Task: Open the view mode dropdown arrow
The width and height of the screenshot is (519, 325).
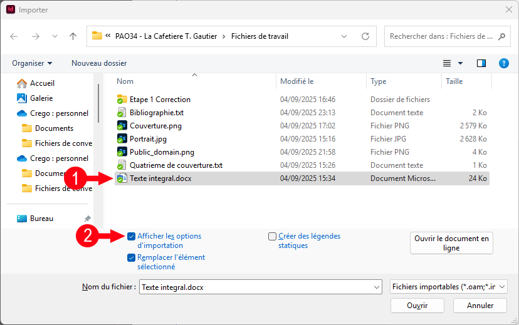Action: pyautogui.click(x=461, y=63)
